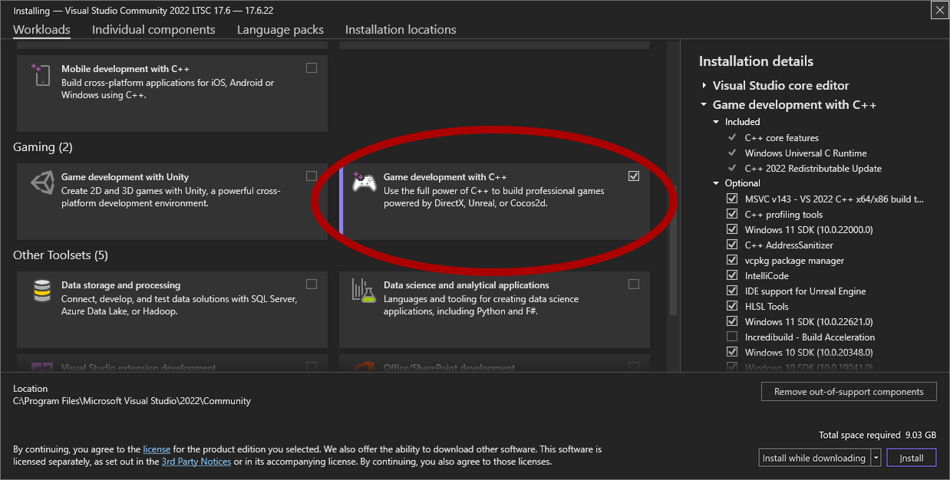Open the Install while downloading dropdown arrow
Screen dimensions: 950x480
(876, 458)
